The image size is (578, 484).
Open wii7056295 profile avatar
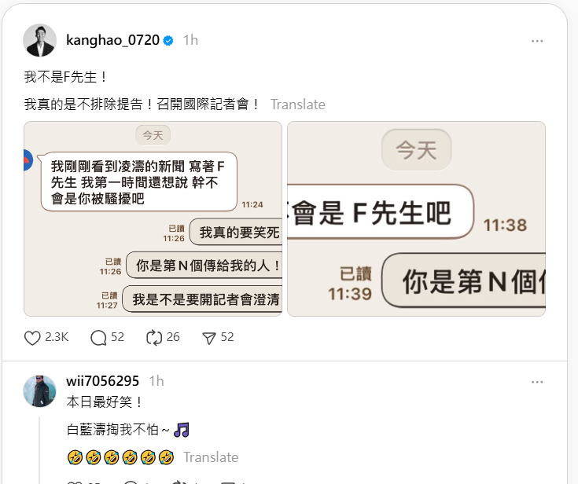[40, 390]
